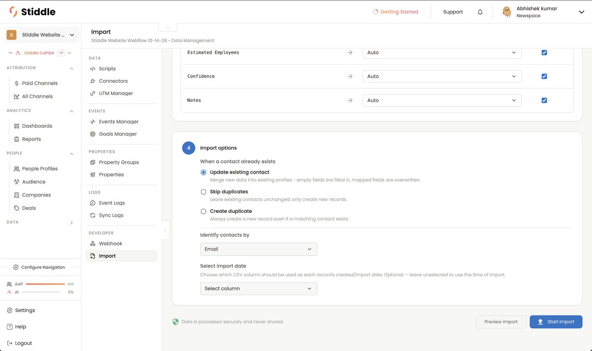Open the Support link
The image size is (592, 351).
tap(453, 12)
